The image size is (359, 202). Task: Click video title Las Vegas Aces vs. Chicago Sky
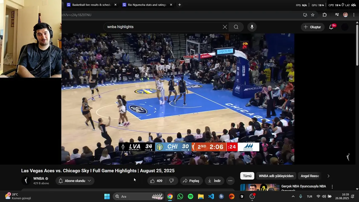[98, 171]
